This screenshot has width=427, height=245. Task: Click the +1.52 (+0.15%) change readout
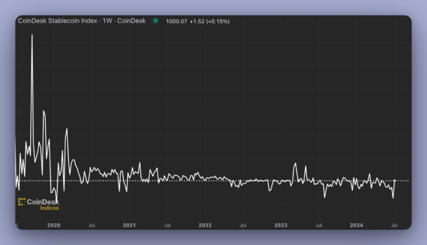click(x=209, y=21)
